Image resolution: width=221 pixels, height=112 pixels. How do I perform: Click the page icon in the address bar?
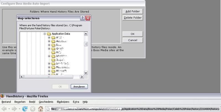[x=48, y=109]
